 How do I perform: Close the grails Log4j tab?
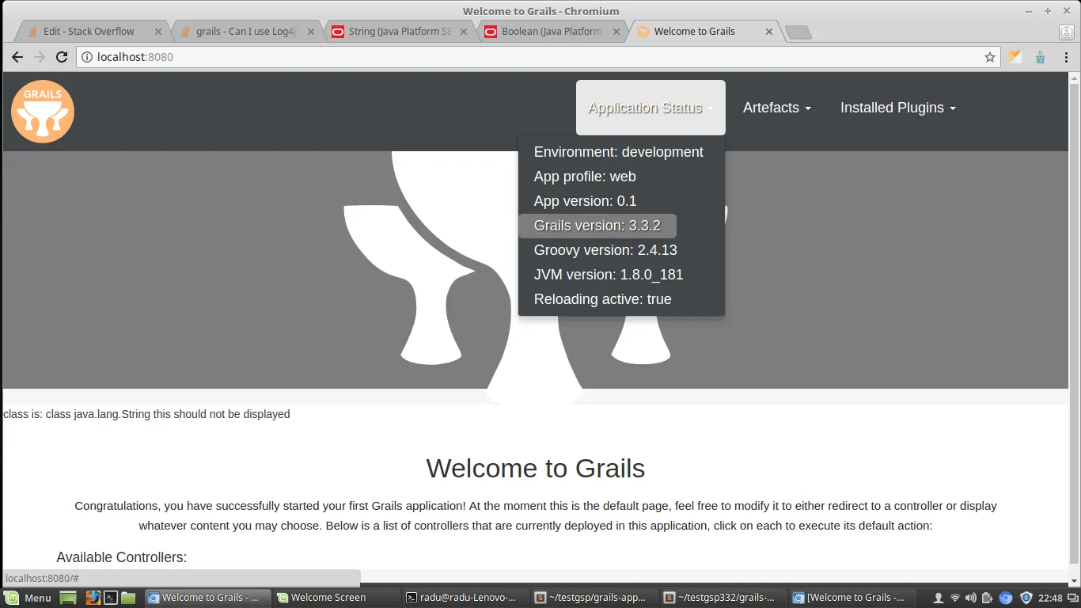(x=310, y=32)
